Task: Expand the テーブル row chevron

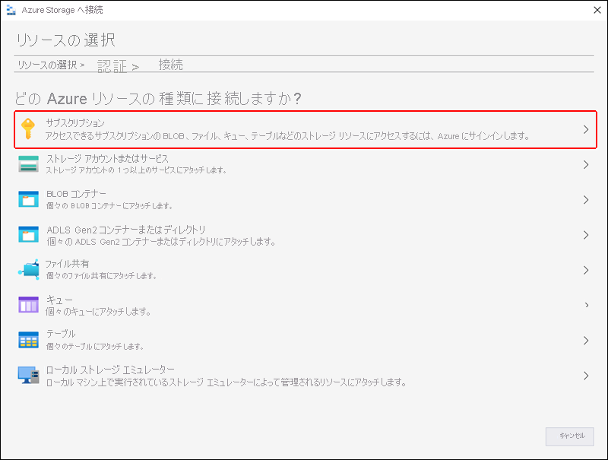Action: (586, 341)
